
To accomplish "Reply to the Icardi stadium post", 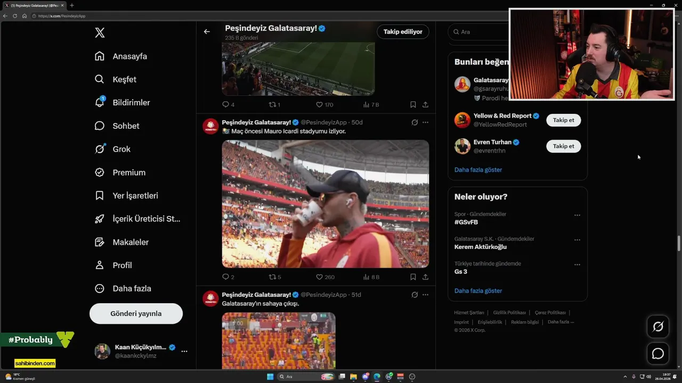I will click(228, 277).
